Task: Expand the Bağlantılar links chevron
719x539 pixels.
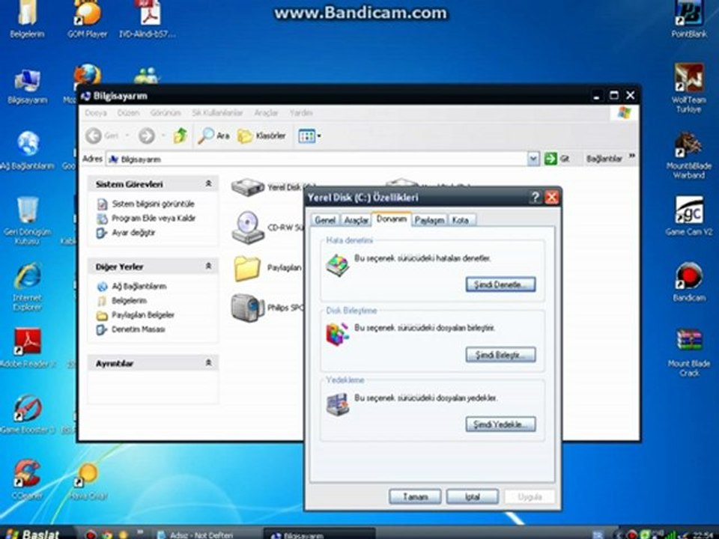Action: (632, 156)
